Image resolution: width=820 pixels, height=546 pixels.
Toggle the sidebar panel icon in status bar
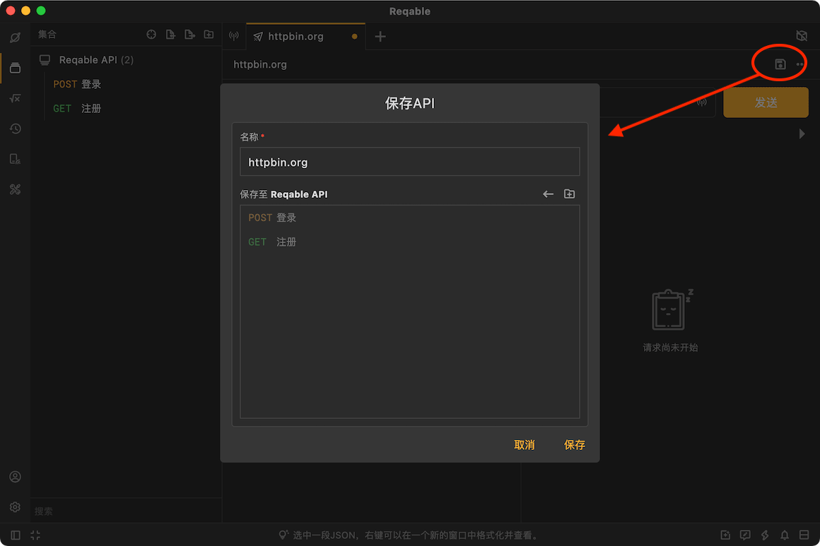(x=15, y=535)
